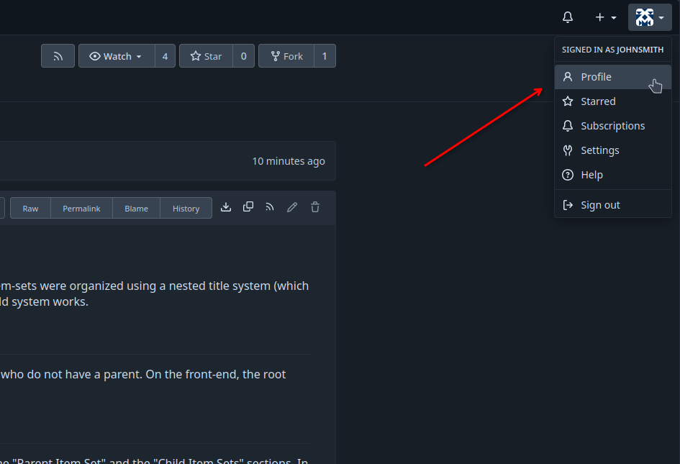This screenshot has width=680, height=464.
Task: Copy the file content
Action: click(x=248, y=207)
